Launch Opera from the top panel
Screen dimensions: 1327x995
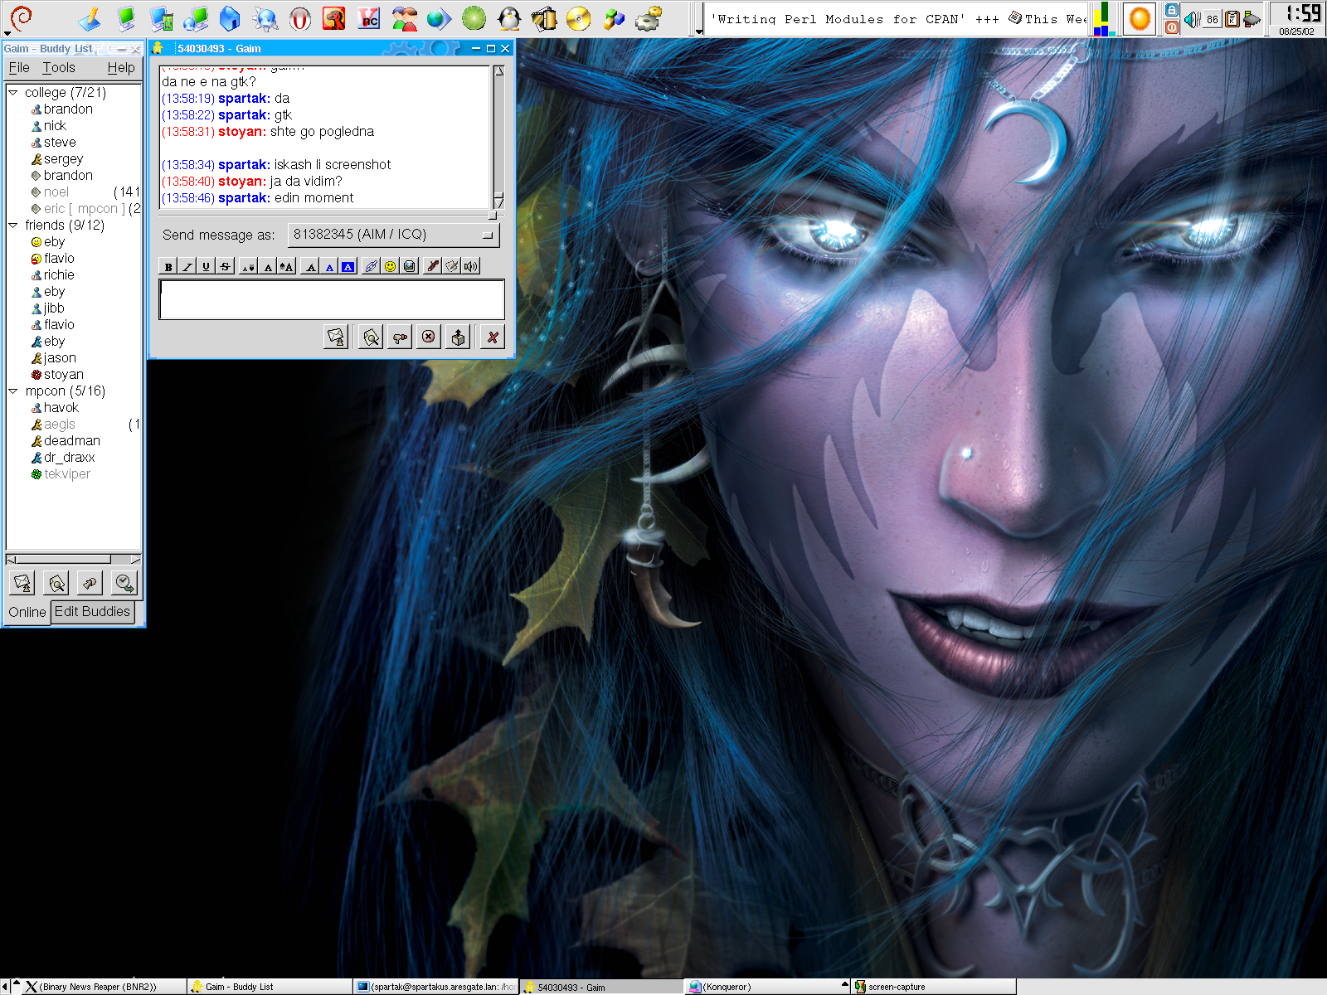[300, 18]
